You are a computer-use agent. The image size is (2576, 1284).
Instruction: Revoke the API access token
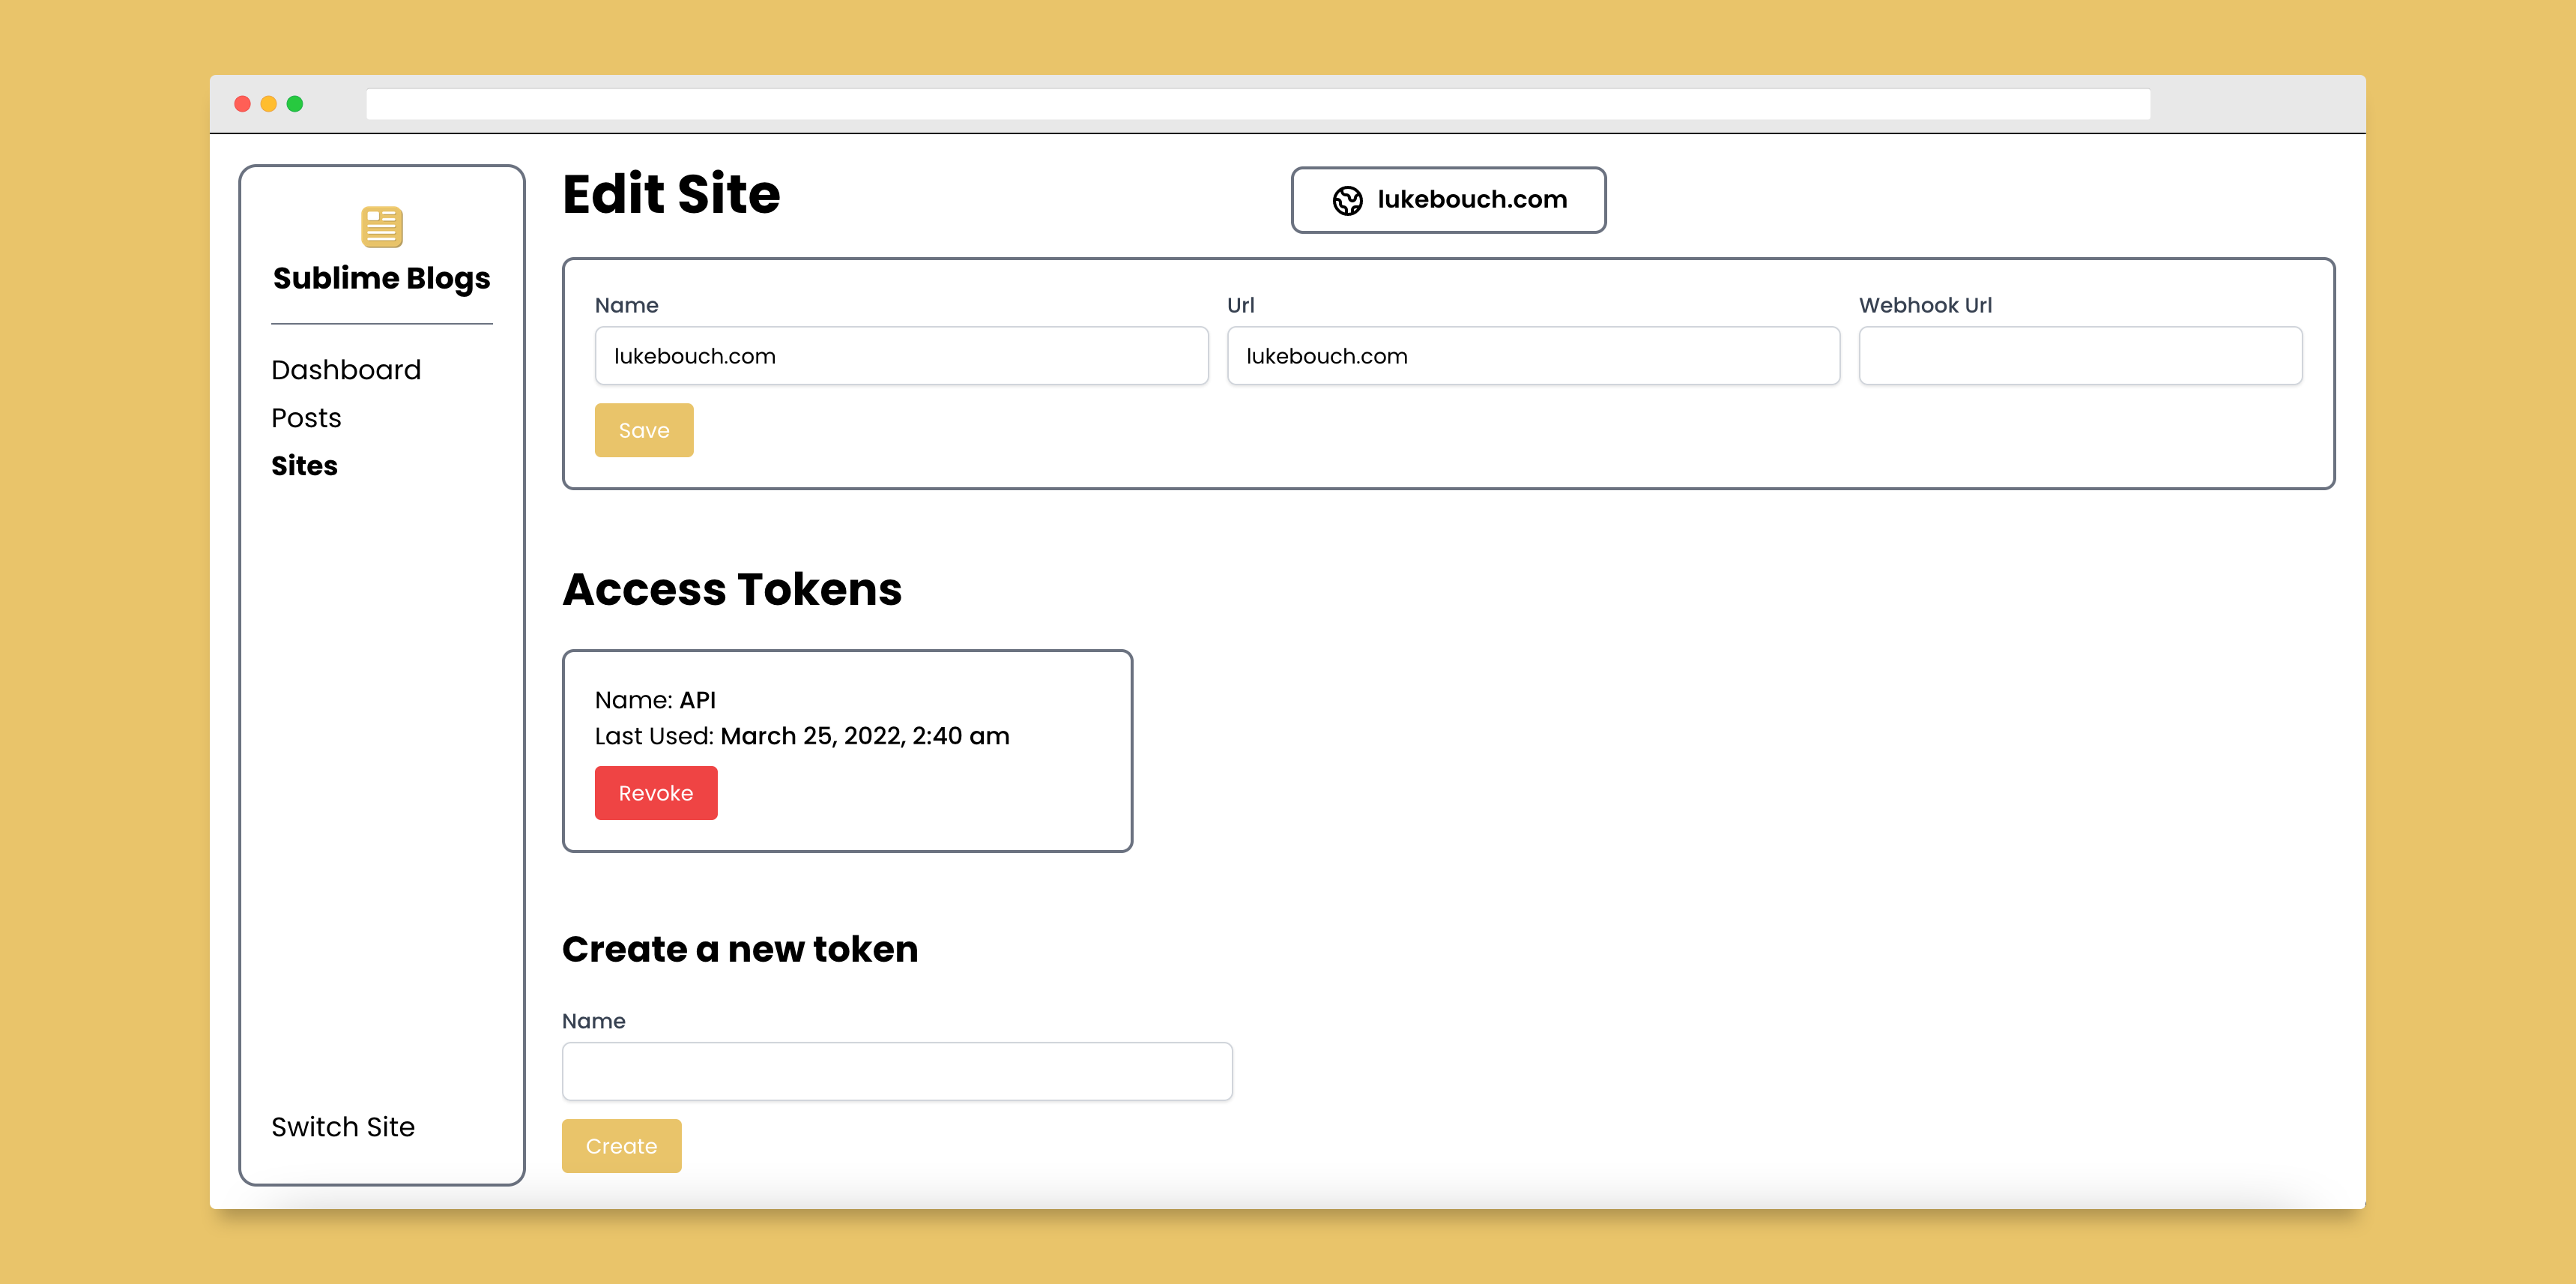point(656,793)
